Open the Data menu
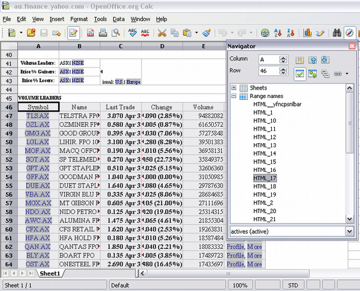 pyautogui.click(x=118, y=19)
